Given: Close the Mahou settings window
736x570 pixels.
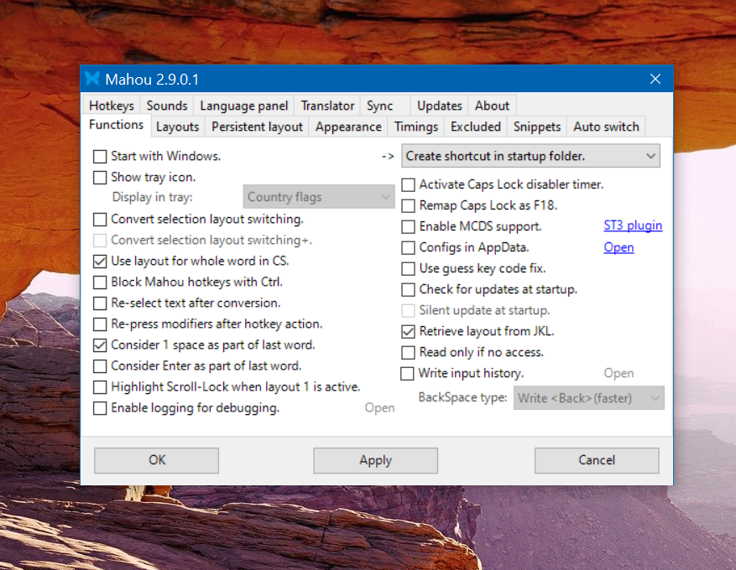Looking at the screenshot, I should (x=655, y=79).
